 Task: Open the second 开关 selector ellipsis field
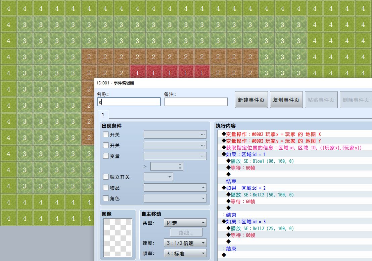(x=175, y=145)
